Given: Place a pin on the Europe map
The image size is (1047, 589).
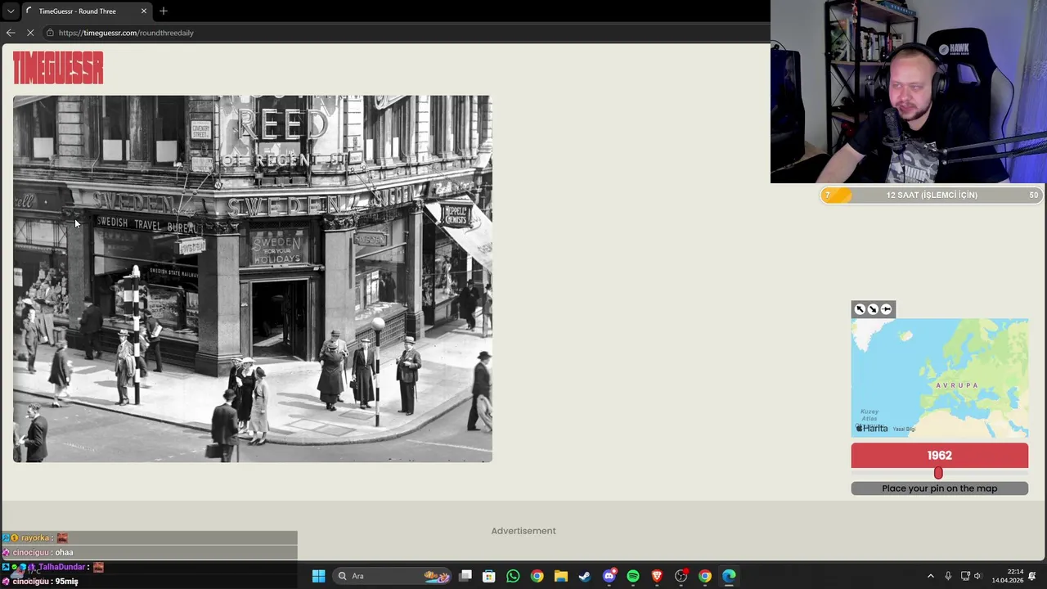Looking at the screenshot, I should [x=939, y=378].
